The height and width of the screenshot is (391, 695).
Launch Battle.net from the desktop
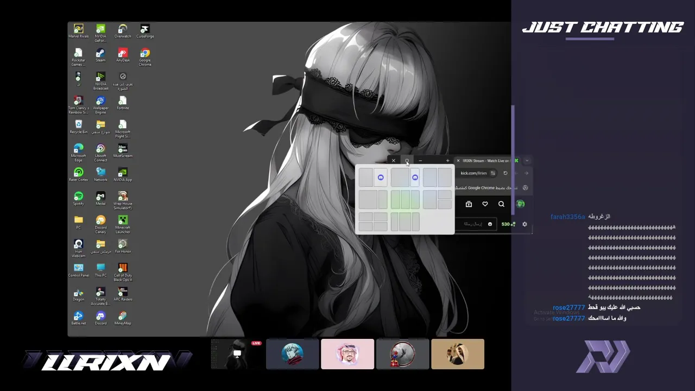tap(78, 318)
